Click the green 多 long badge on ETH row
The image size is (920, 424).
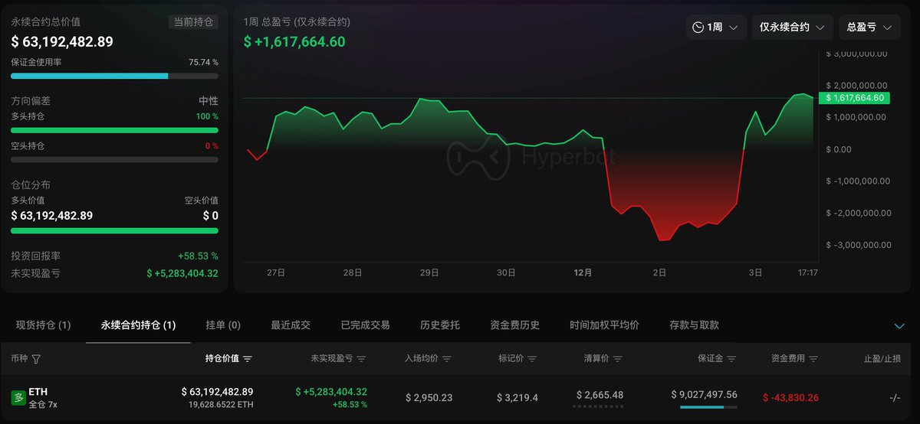18,398
